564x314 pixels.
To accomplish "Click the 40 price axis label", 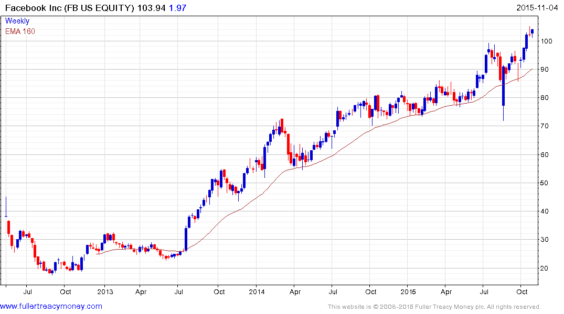I will click(545, 211).
